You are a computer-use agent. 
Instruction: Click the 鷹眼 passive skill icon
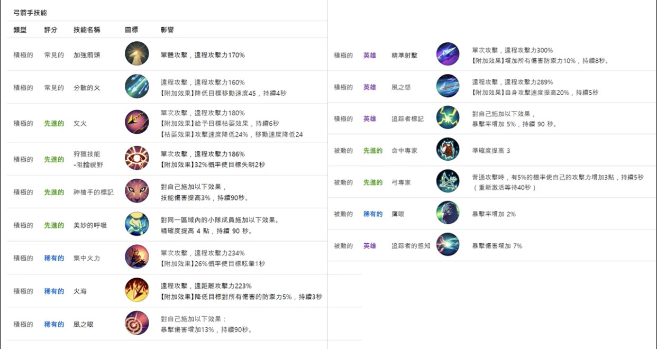tap(448, 213)
